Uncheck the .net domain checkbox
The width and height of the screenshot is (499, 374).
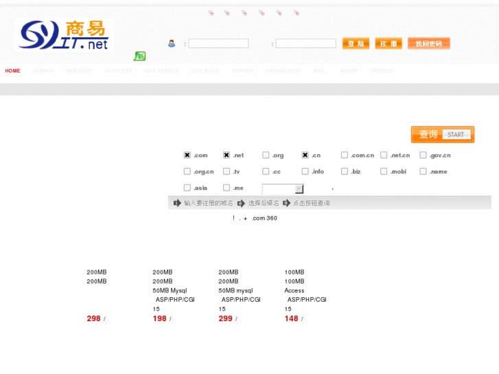[x=227, y=155]
